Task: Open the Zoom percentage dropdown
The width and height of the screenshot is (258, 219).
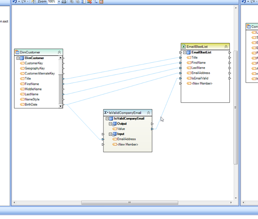Action: pyautogui.click(x=59, y=2)
